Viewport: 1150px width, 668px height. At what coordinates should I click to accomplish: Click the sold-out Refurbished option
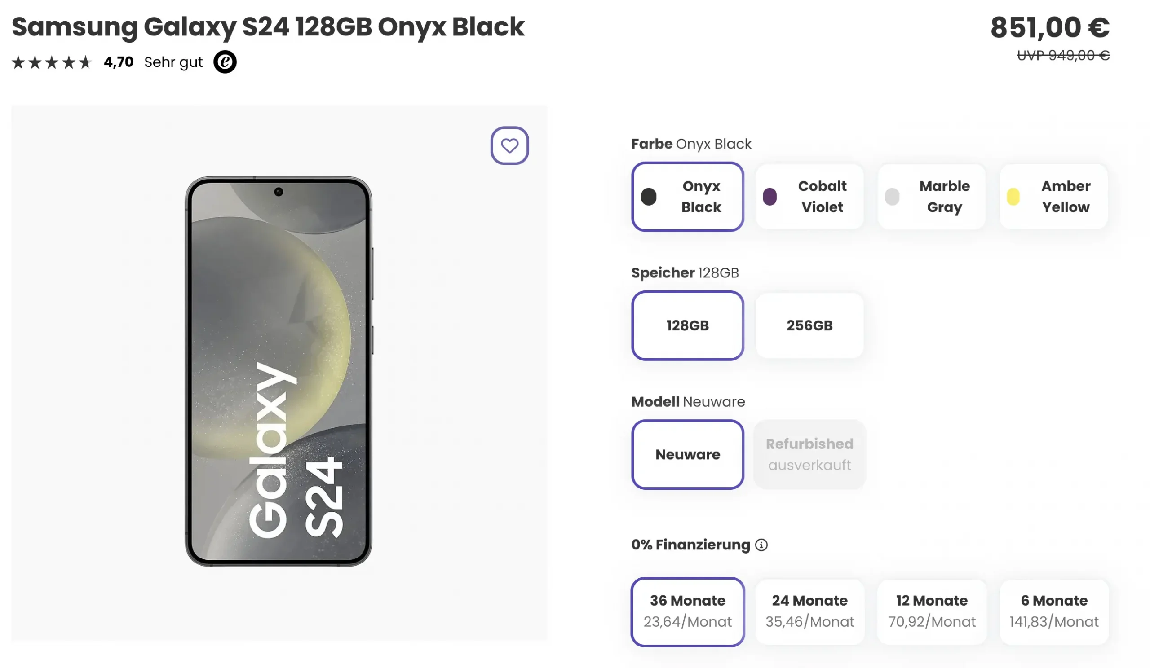[809, 454]
